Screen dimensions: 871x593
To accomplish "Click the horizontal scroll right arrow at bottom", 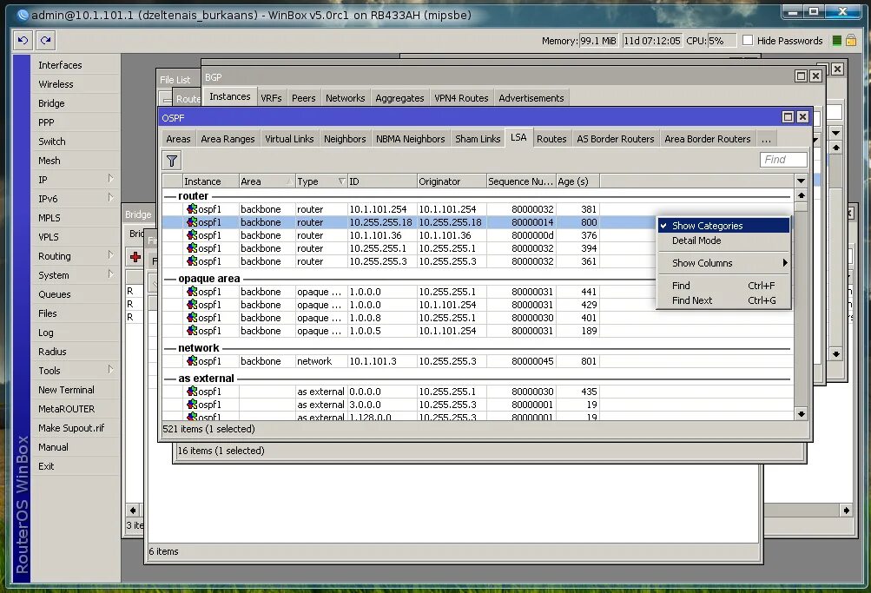I will point(846,510).
